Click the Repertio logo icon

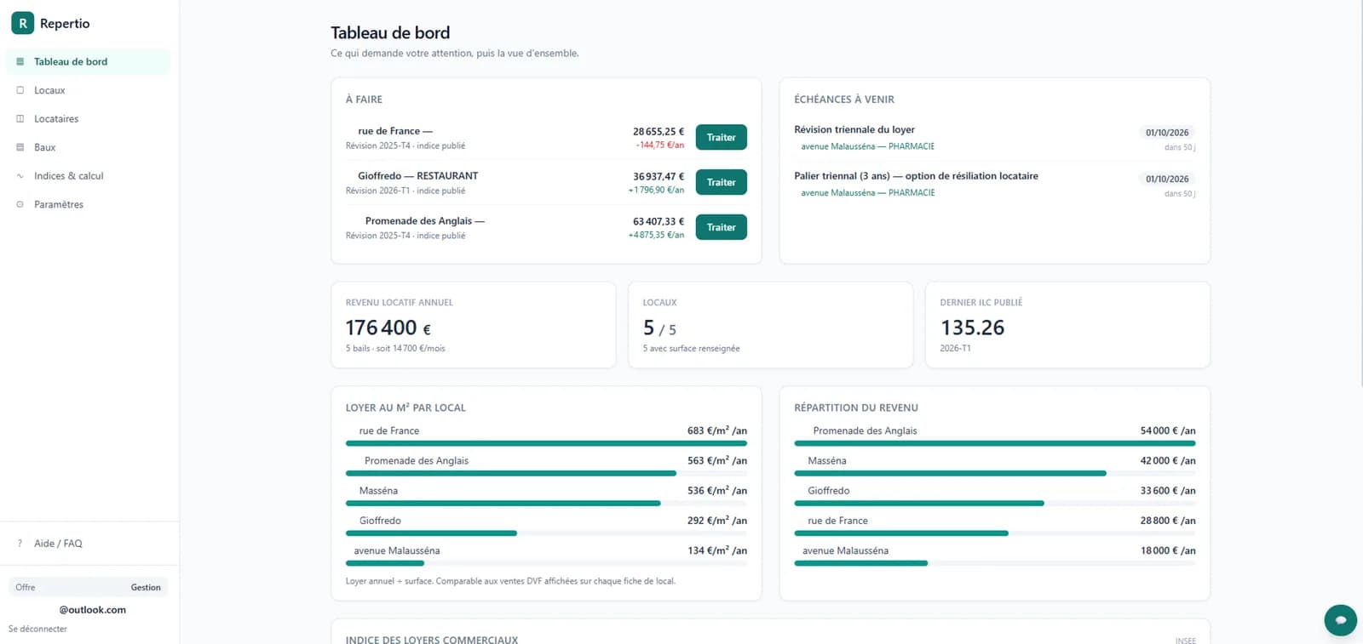click(22, 23)
